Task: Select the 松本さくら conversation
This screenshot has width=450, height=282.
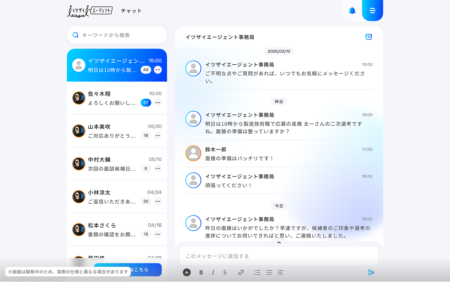Action: tap(117, 230)
